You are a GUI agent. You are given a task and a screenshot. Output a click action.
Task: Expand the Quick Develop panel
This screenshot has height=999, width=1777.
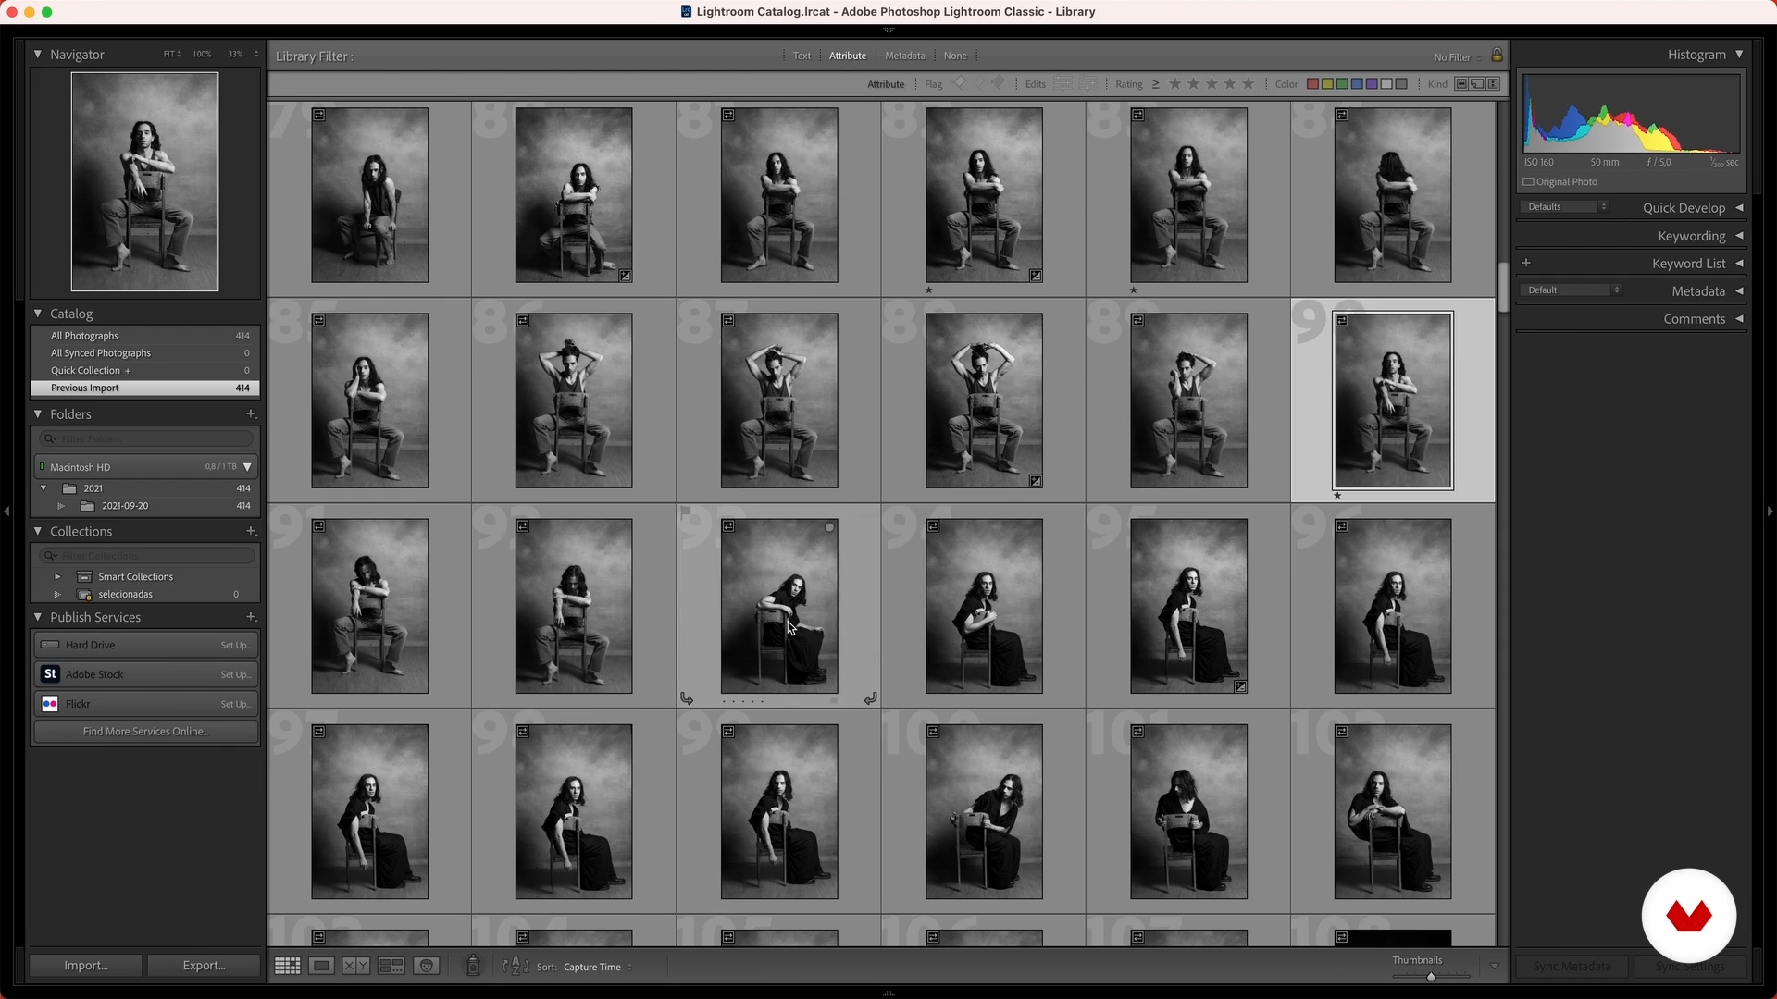[x=1739, y=207]
